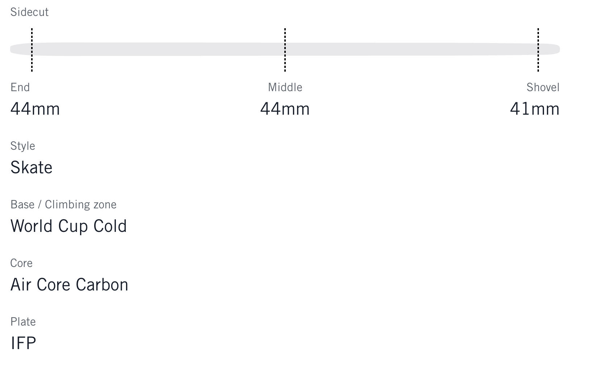Select the Shovel label under the diagram
Image resolution: width=594 pixels, height=382 pixels.
[543, 87]
